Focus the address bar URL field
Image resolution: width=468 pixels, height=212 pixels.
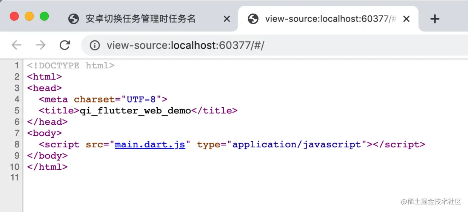click(276, 46)
